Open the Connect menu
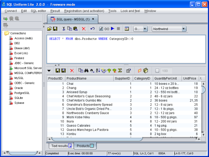Screen dimensions: 209x157 11,11
